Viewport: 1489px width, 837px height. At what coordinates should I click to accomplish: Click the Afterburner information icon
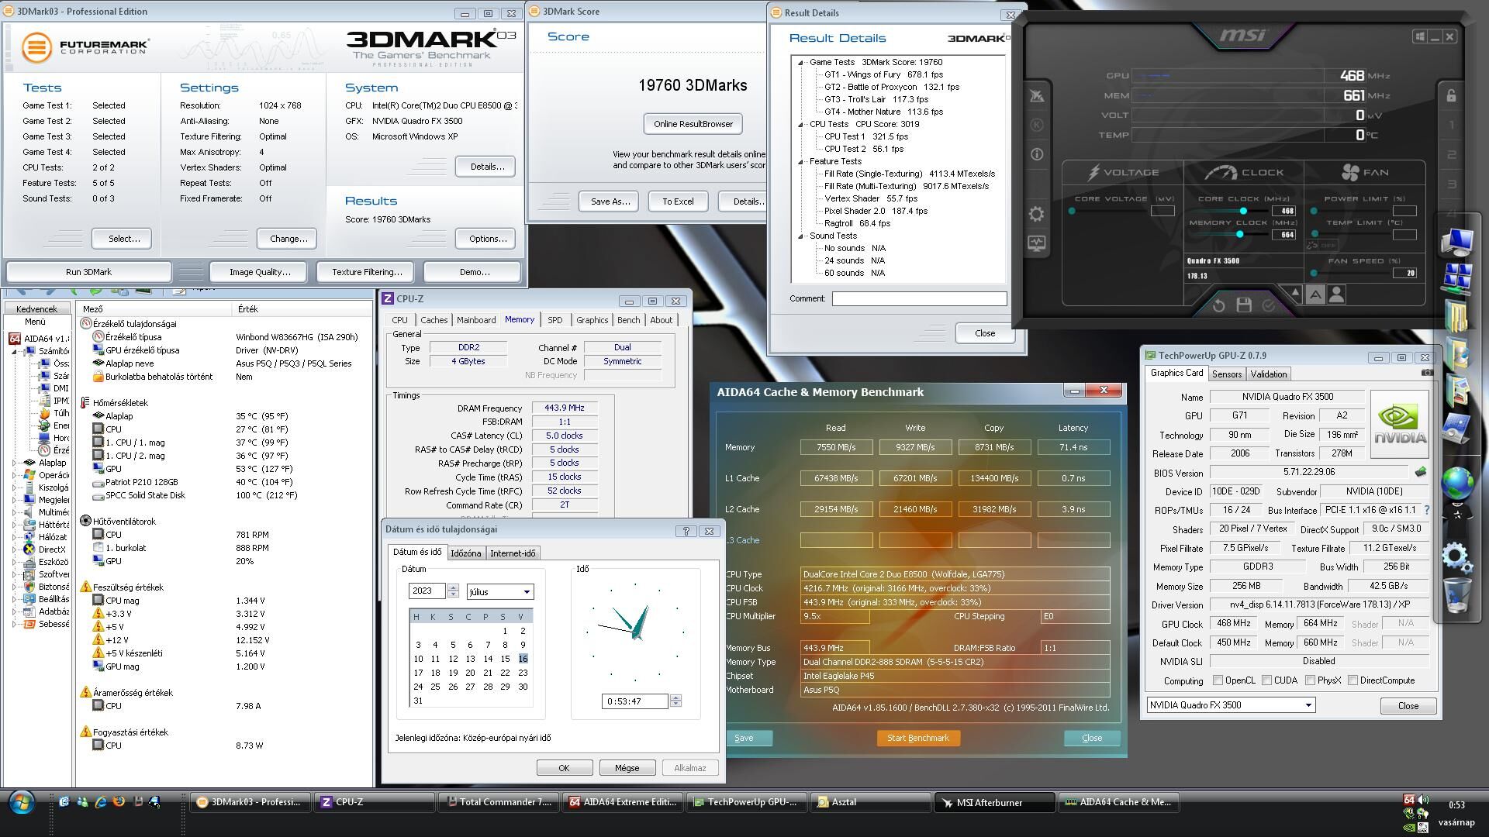click(x=1037, y=154)
